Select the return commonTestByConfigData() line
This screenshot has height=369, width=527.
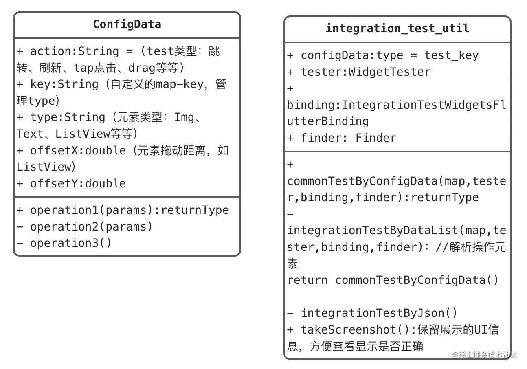(x=393, y=280)
